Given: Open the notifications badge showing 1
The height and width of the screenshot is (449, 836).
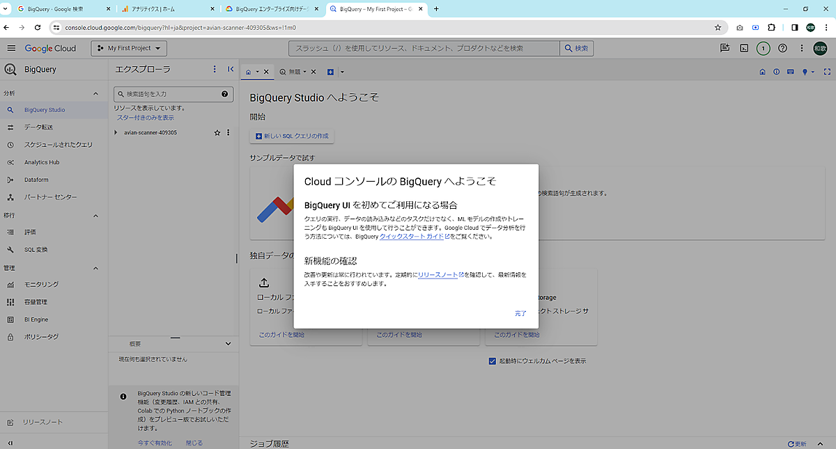Looking at the screenshot, I should [x=764, y=48].
